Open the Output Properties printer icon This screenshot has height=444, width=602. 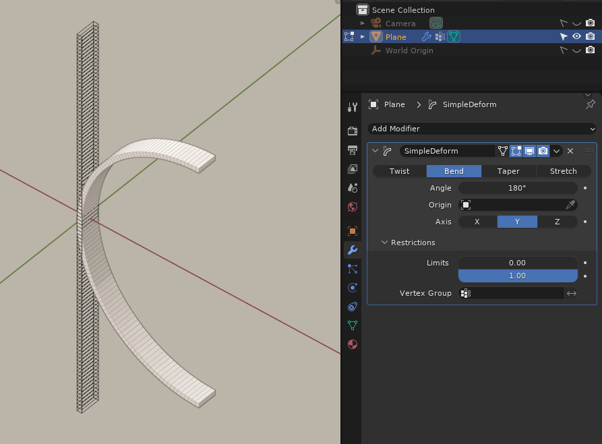point(352,150)
